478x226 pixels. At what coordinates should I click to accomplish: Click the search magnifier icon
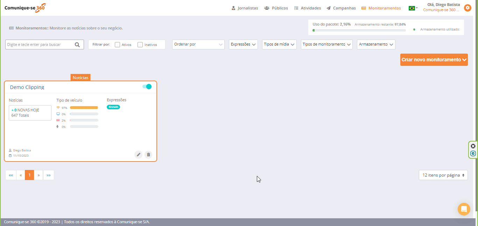[78, 44]
